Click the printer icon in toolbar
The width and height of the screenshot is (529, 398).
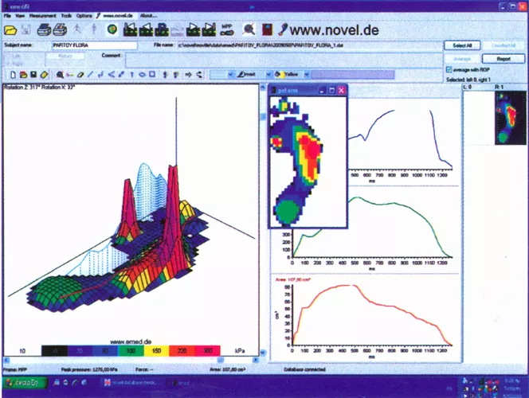(45, 29)
